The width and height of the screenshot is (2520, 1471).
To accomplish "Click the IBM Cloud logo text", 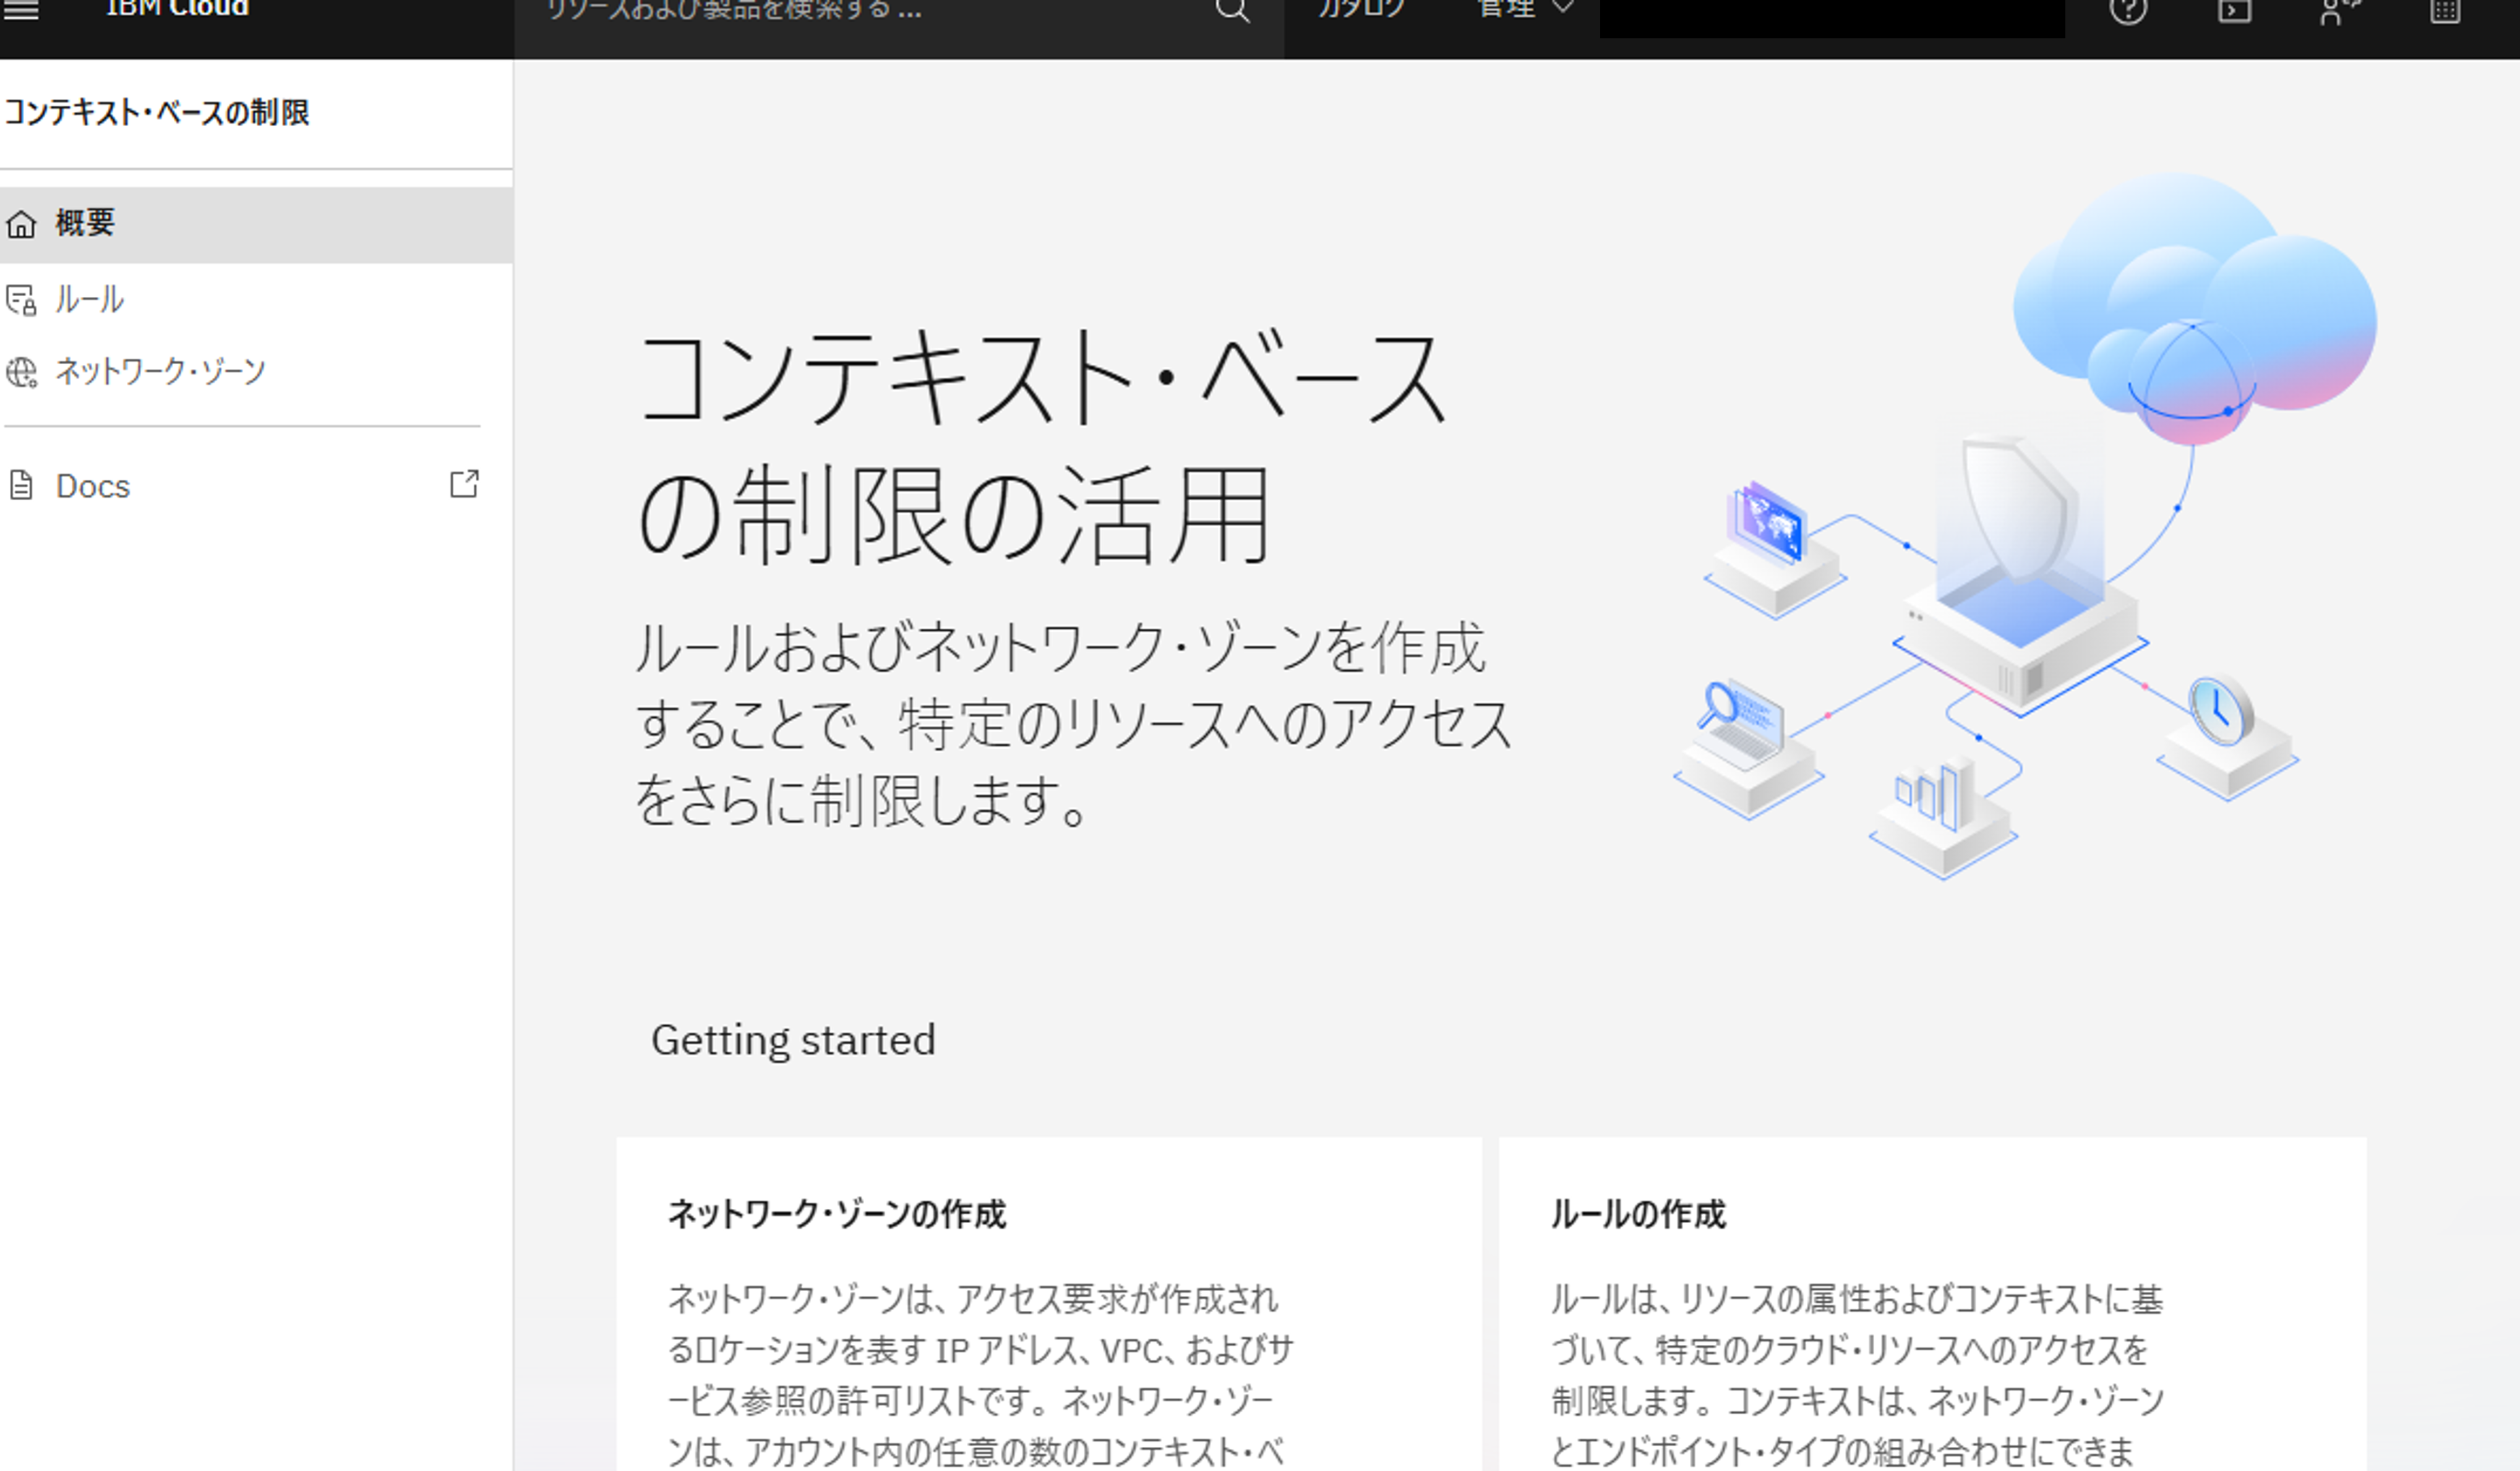I will point(177,9).
